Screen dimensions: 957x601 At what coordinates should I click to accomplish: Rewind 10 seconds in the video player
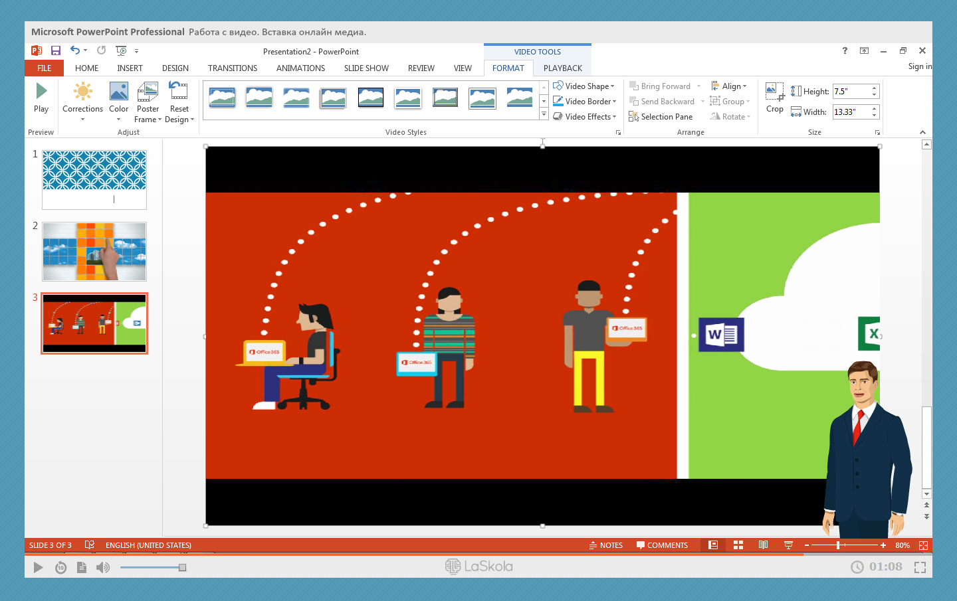60,567
